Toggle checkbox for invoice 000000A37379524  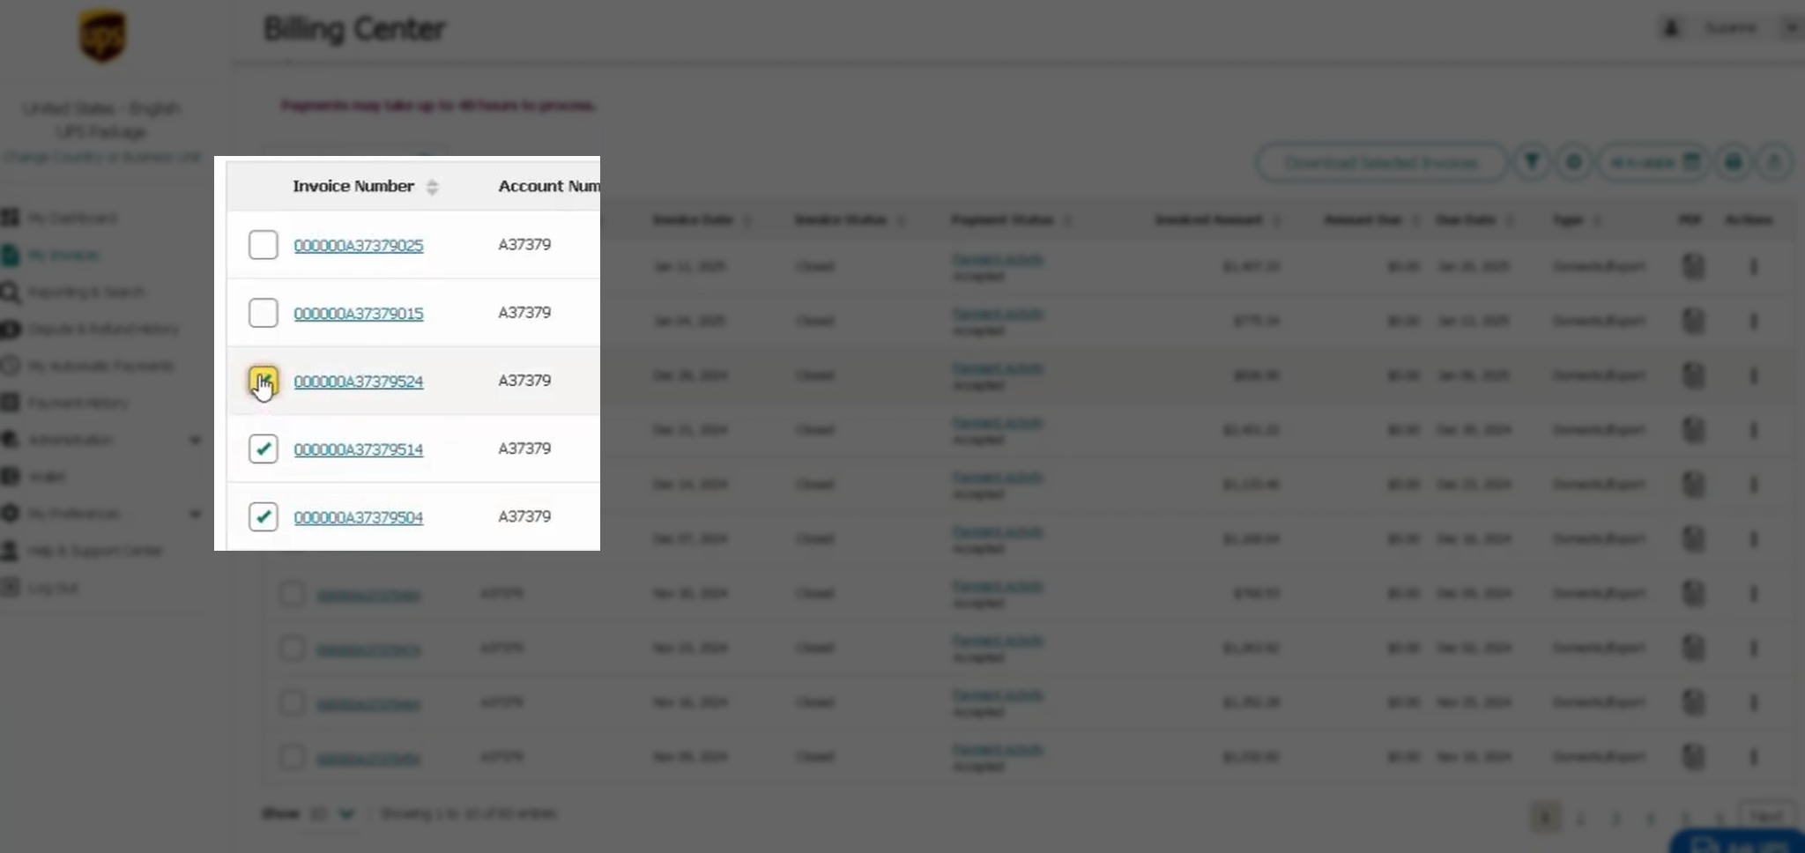pos(263,381)
